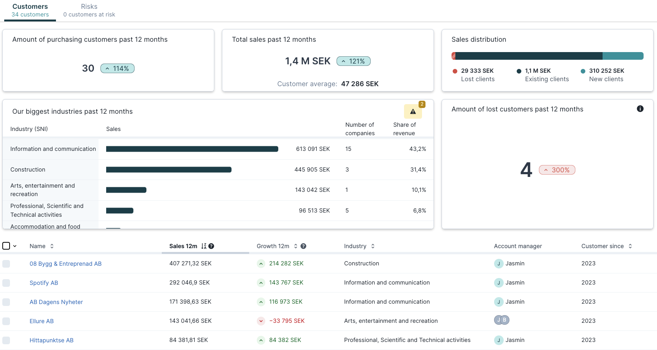Screen dimensions: 657x350
Task: Click the '96 513 SEK' sales value
Action: tap(314, 211)
